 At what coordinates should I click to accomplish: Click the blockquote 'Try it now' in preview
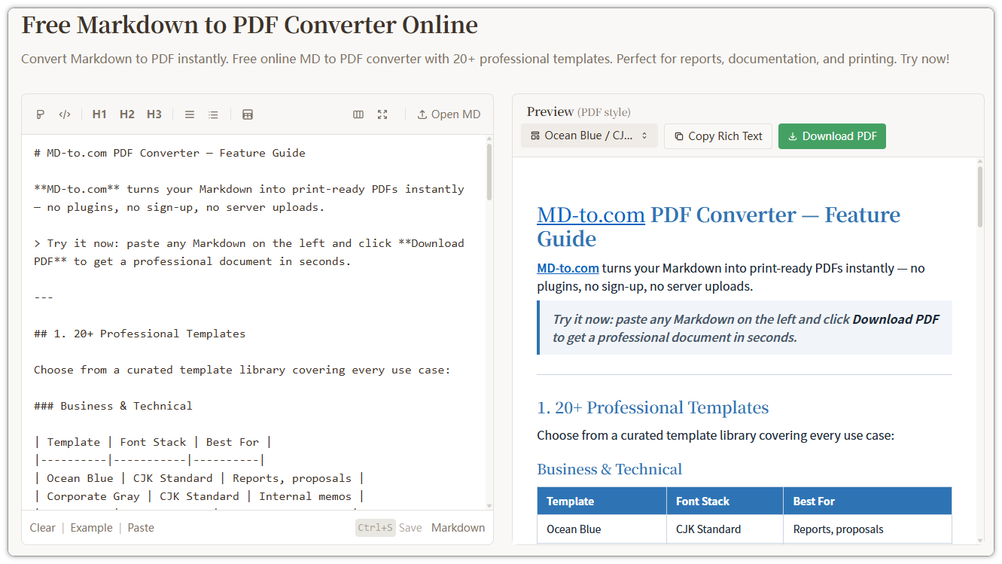(746, 328)
